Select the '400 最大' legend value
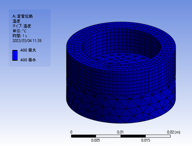The image size is (192, 146). coord(28,50)
